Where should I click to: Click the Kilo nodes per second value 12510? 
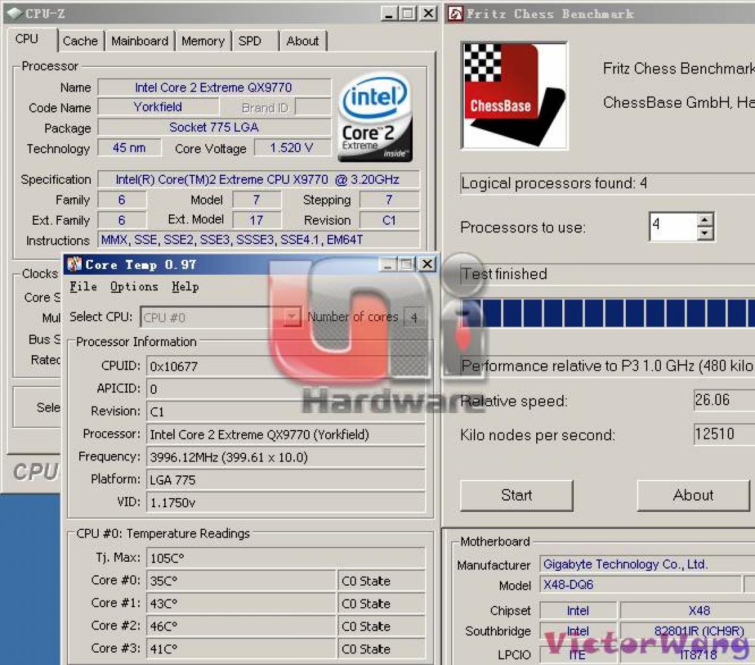click(x=724, y=434)
